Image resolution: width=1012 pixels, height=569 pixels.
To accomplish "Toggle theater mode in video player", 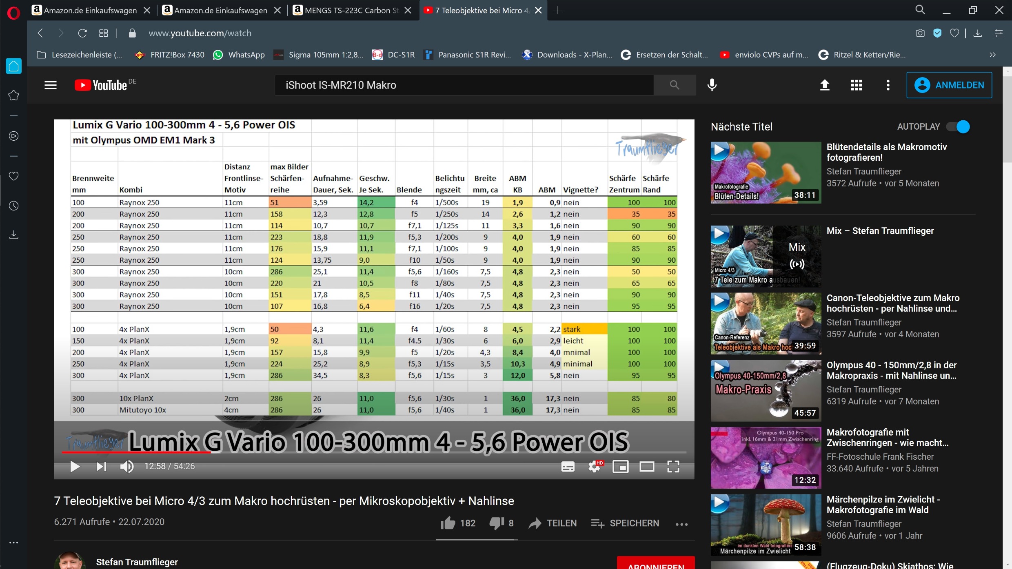I will click(x=647, y=466).
